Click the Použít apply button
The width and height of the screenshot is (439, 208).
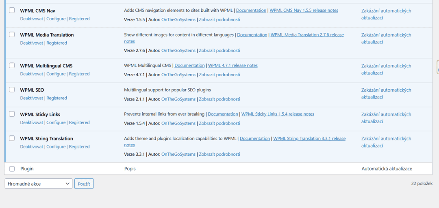coord(84,184)
